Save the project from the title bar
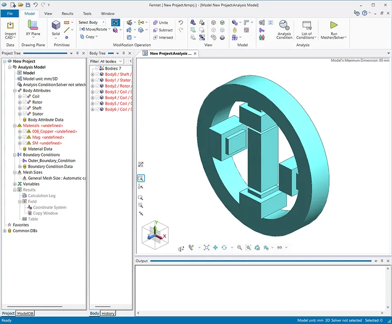Viewport: 392px width, 324px height. 28,5
